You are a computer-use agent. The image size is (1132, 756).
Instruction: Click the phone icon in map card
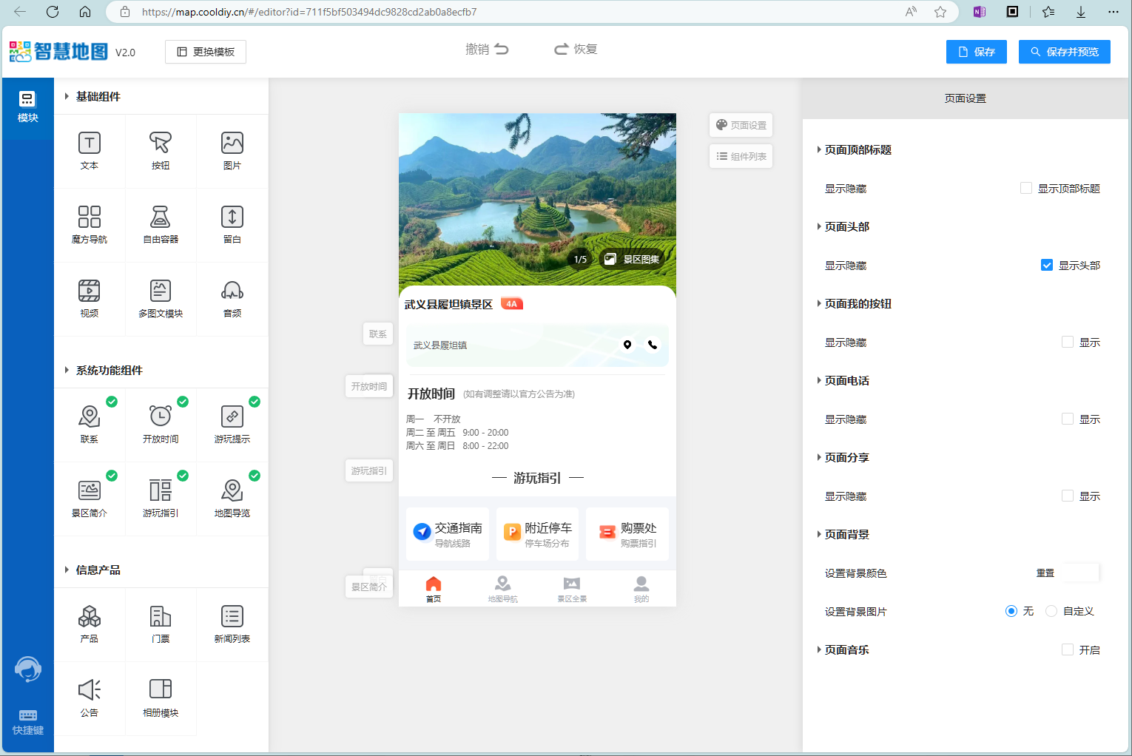click(653, 345)
